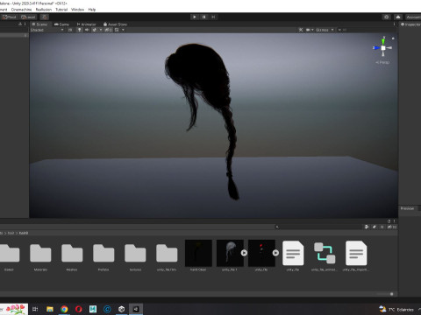Open the Account dropdown
This screenshot has width=421, height=315.
pyautogui.click(x=413, y=17)
